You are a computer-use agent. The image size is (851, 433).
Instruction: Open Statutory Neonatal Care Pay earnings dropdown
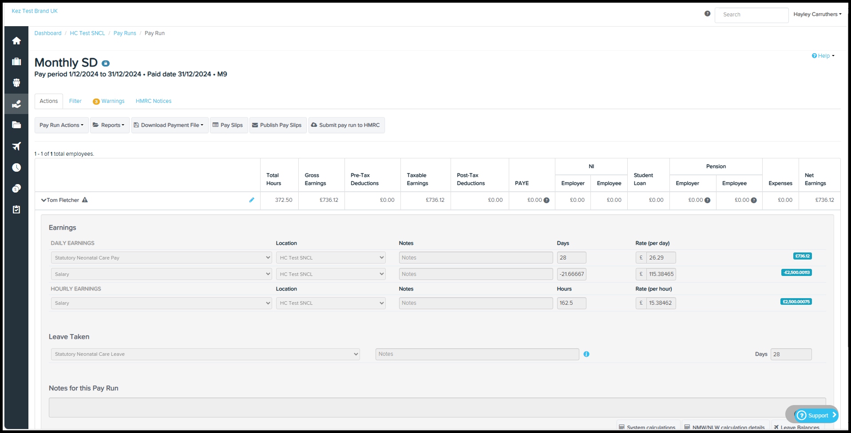coord(161,258)
